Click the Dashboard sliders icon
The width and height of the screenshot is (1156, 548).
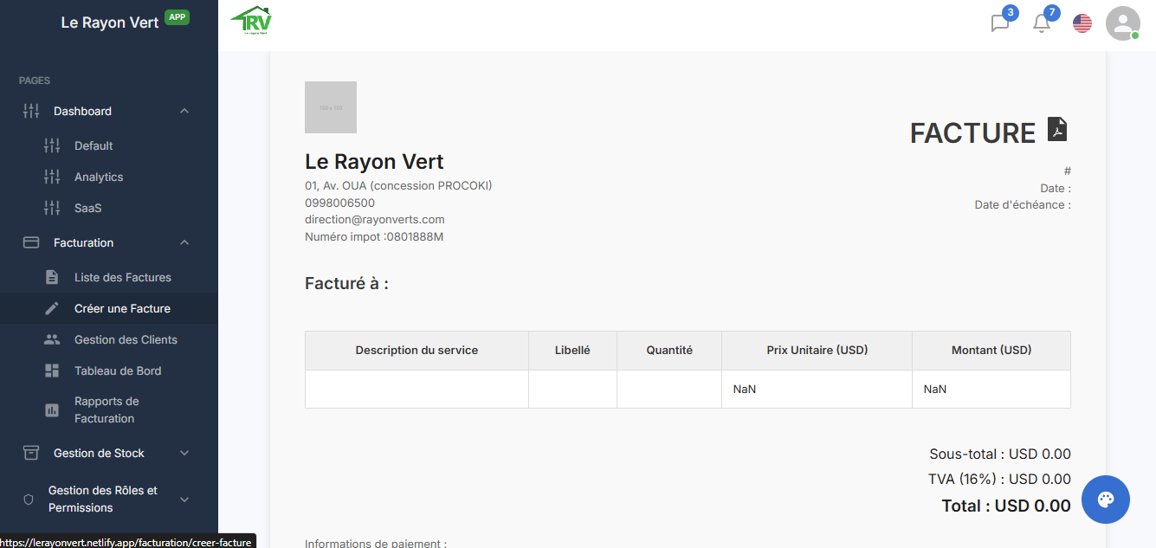pos(31,111)
